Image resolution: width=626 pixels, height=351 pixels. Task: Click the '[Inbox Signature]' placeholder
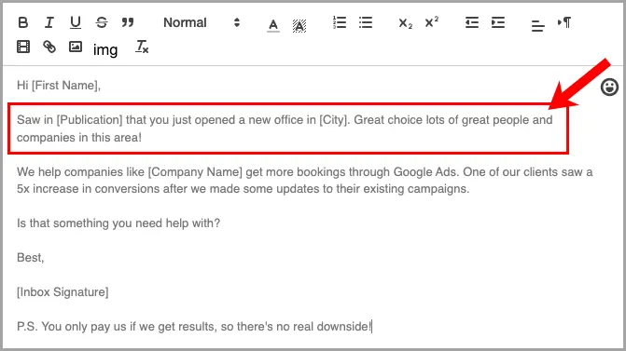point(63,292)
